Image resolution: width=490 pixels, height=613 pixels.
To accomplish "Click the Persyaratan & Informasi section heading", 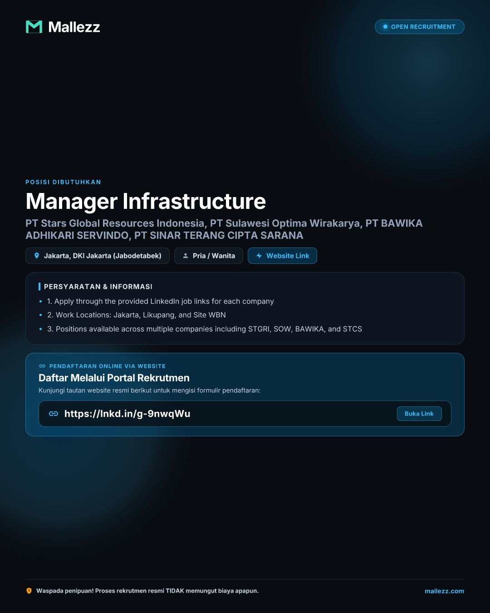I will click(98, 287).
